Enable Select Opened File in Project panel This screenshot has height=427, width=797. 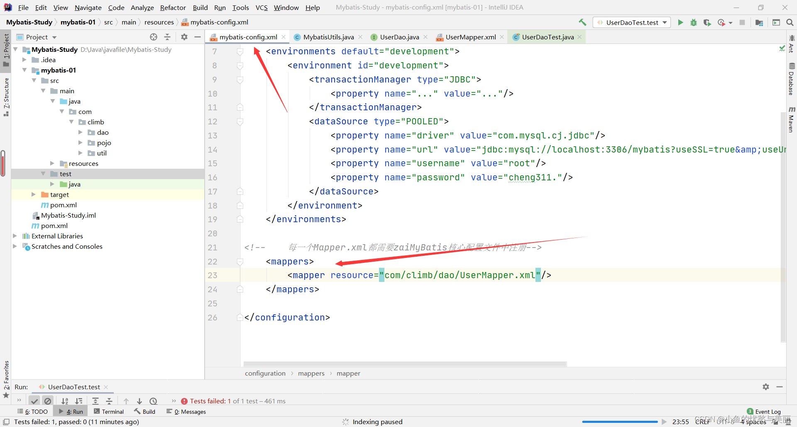point(153,37)
